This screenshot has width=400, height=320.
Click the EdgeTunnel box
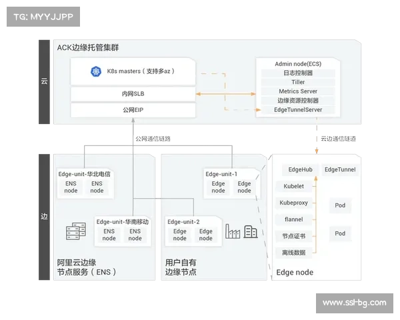pos(340,170)
